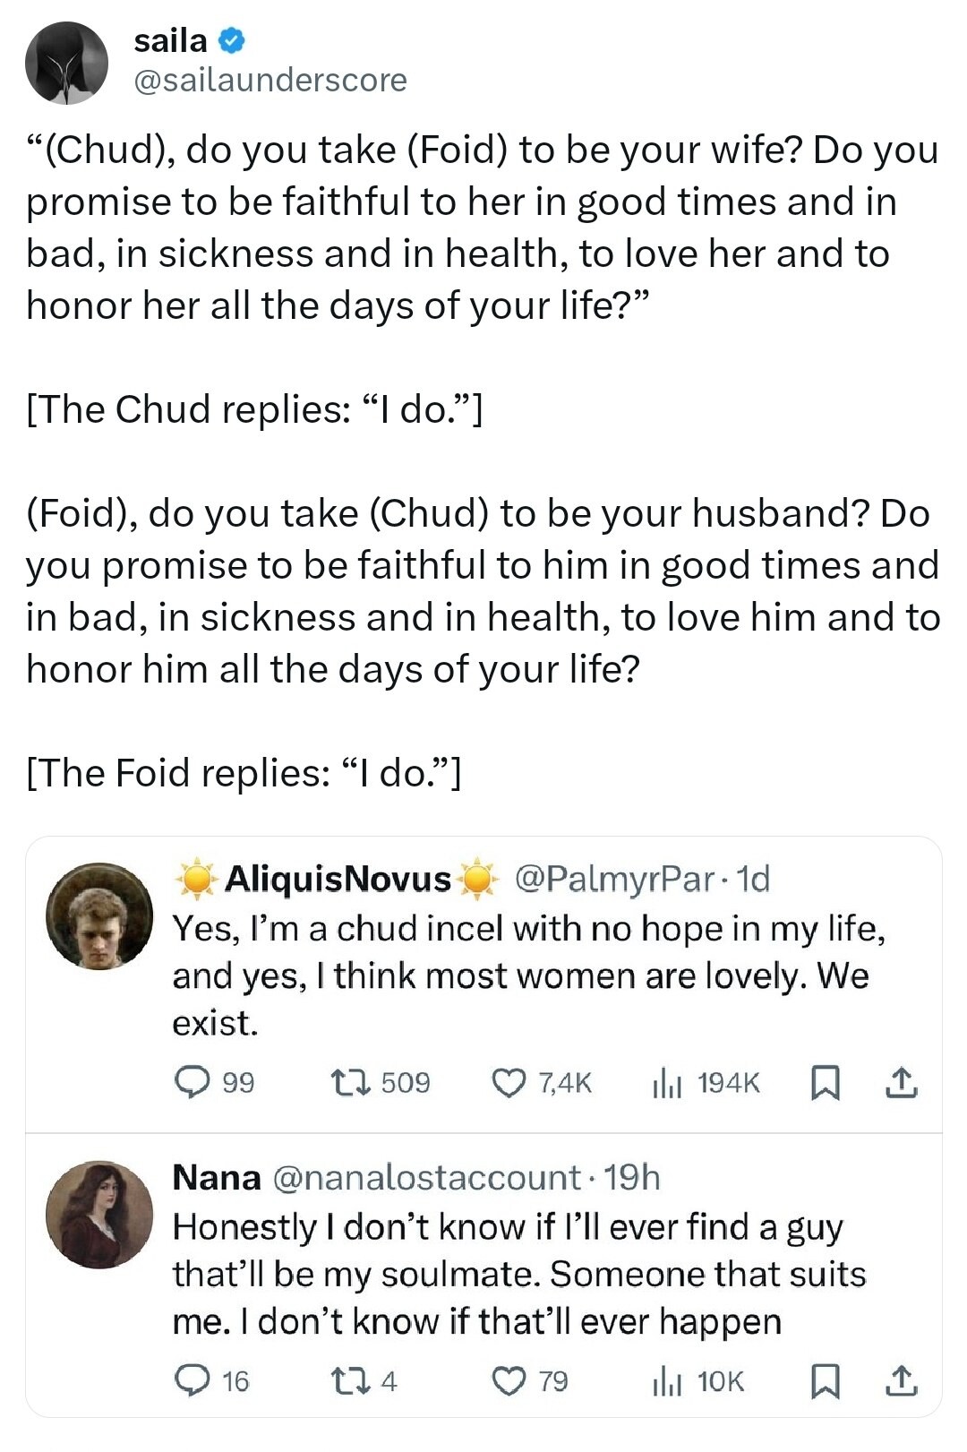This screenshot has height=1452, width=967.
Task: Reply to Nana's tweet with 16 replies
Action: [191, 1380]
